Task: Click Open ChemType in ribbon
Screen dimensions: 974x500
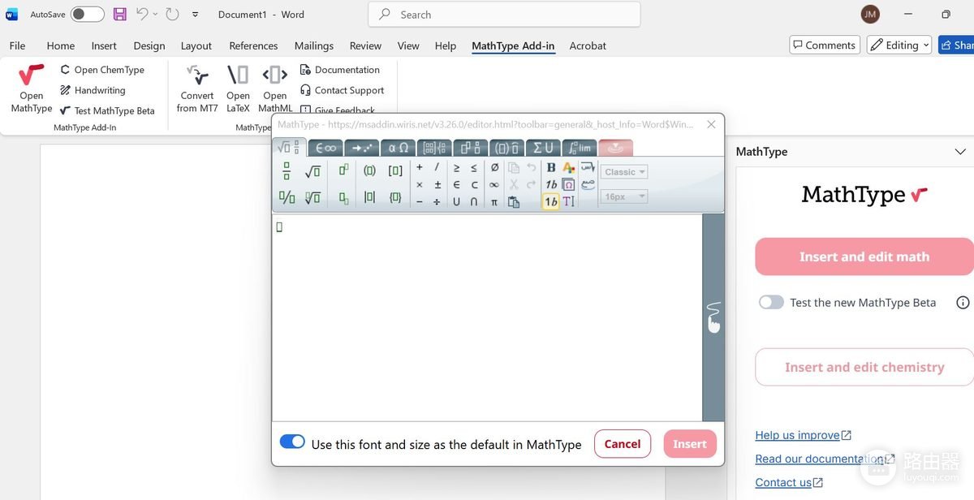Action: click(x=101, y=70)
